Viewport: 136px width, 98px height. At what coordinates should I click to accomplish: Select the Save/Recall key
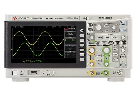pos(98,43)
